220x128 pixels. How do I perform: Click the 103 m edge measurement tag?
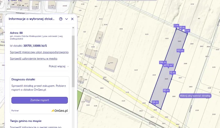click(180, 50)
